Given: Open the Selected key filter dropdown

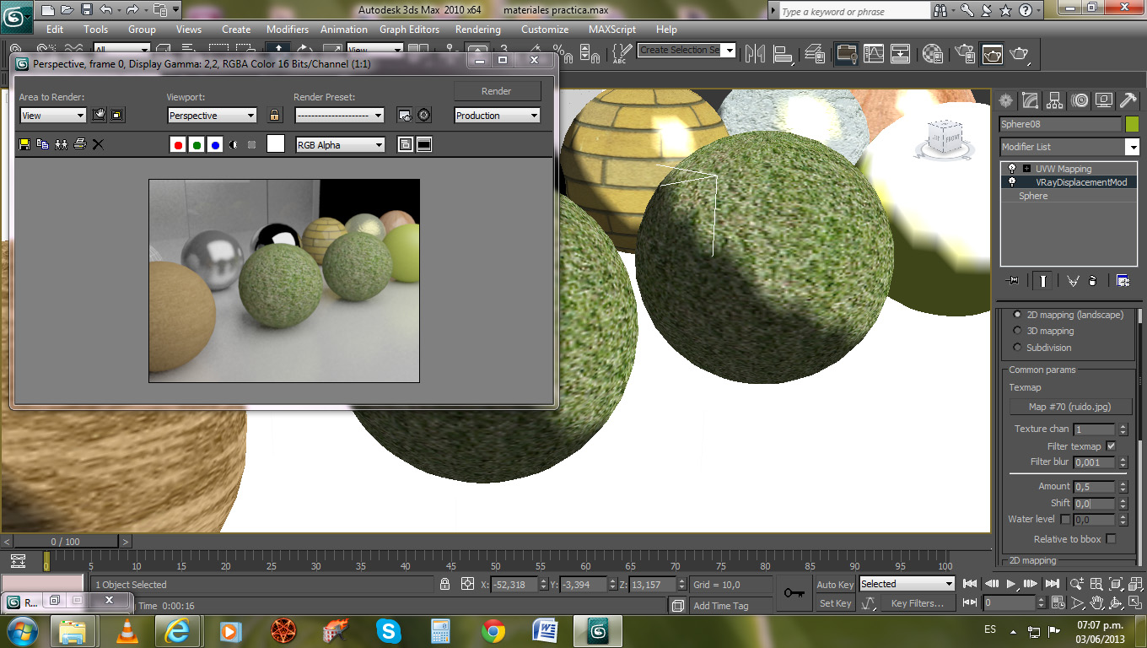Looking at the screenshot, I should pyautogui.click(x=907, y=584).
